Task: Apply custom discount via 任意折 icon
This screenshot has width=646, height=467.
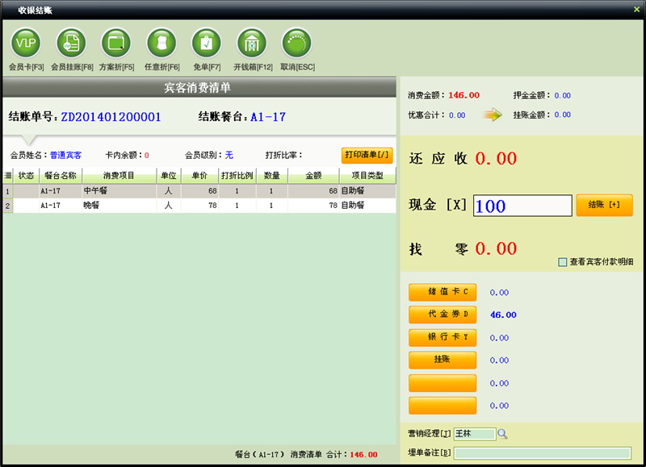Action: [x=161, y=43]
